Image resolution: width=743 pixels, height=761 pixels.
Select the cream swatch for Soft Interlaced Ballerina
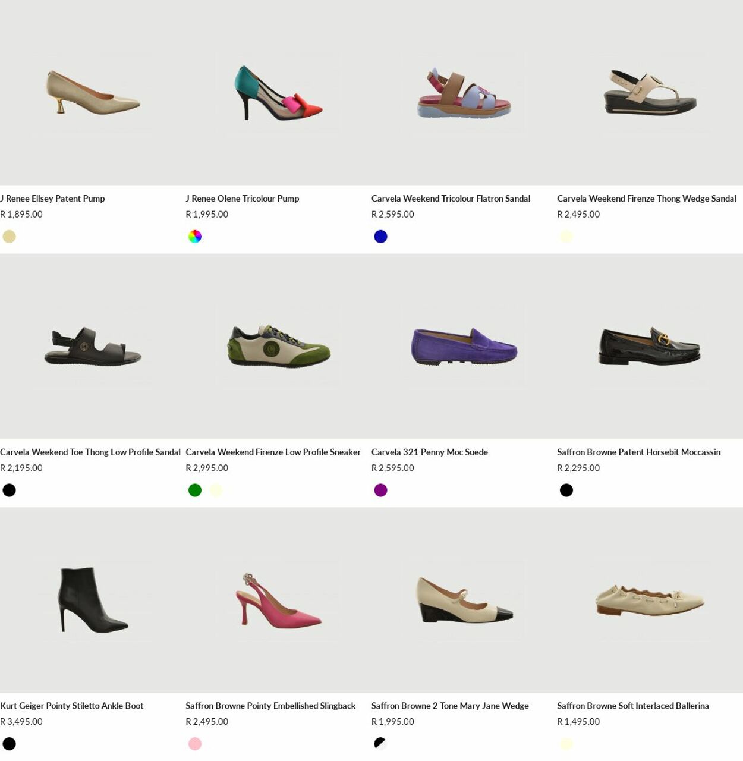click(566, 744)
